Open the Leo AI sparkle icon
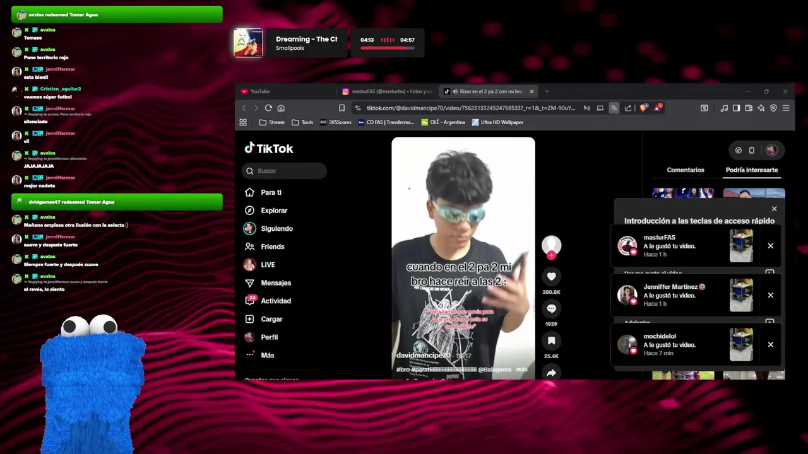The image size is (808, 454). click(761, 108)
